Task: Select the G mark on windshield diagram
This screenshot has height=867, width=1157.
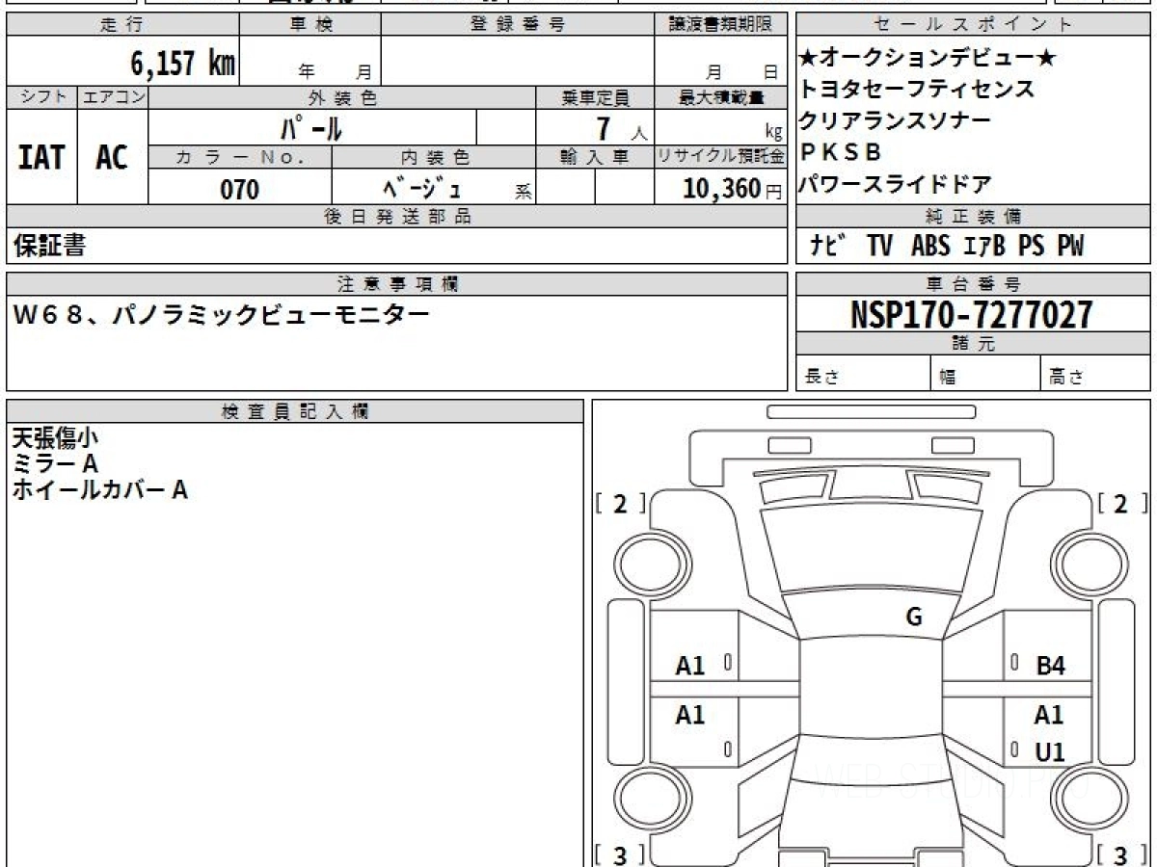Action: [x=914, y=617]
